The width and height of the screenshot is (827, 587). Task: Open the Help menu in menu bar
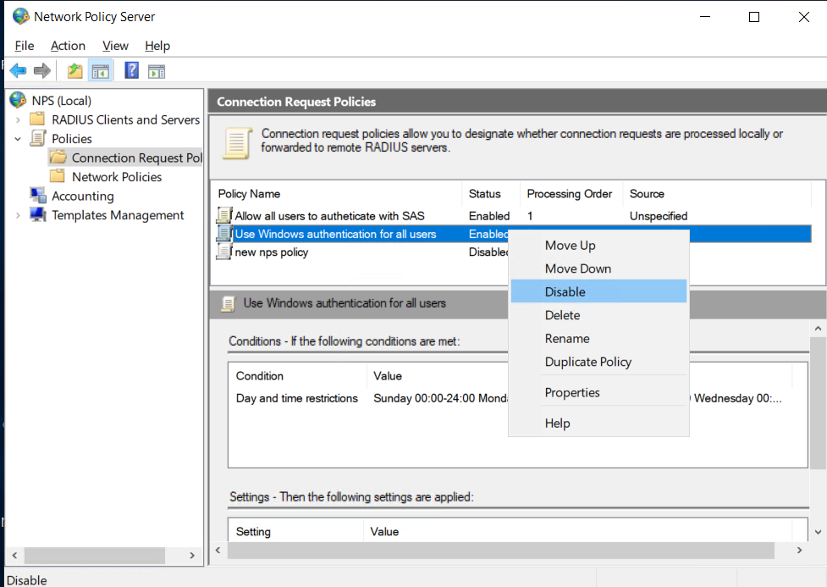[157, 46]
